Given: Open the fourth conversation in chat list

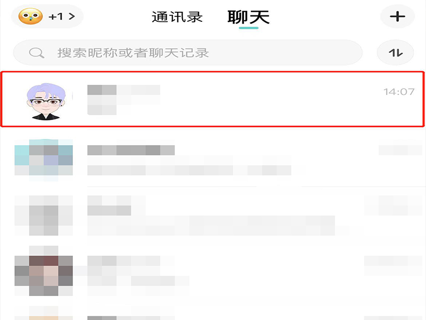Looking at the screenshot, I should coord(213,272).
